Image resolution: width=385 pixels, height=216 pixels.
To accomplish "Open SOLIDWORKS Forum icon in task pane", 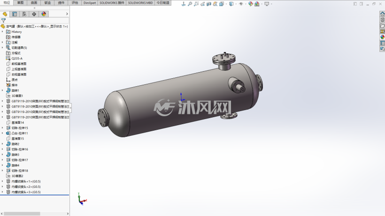I will [382, 49].
